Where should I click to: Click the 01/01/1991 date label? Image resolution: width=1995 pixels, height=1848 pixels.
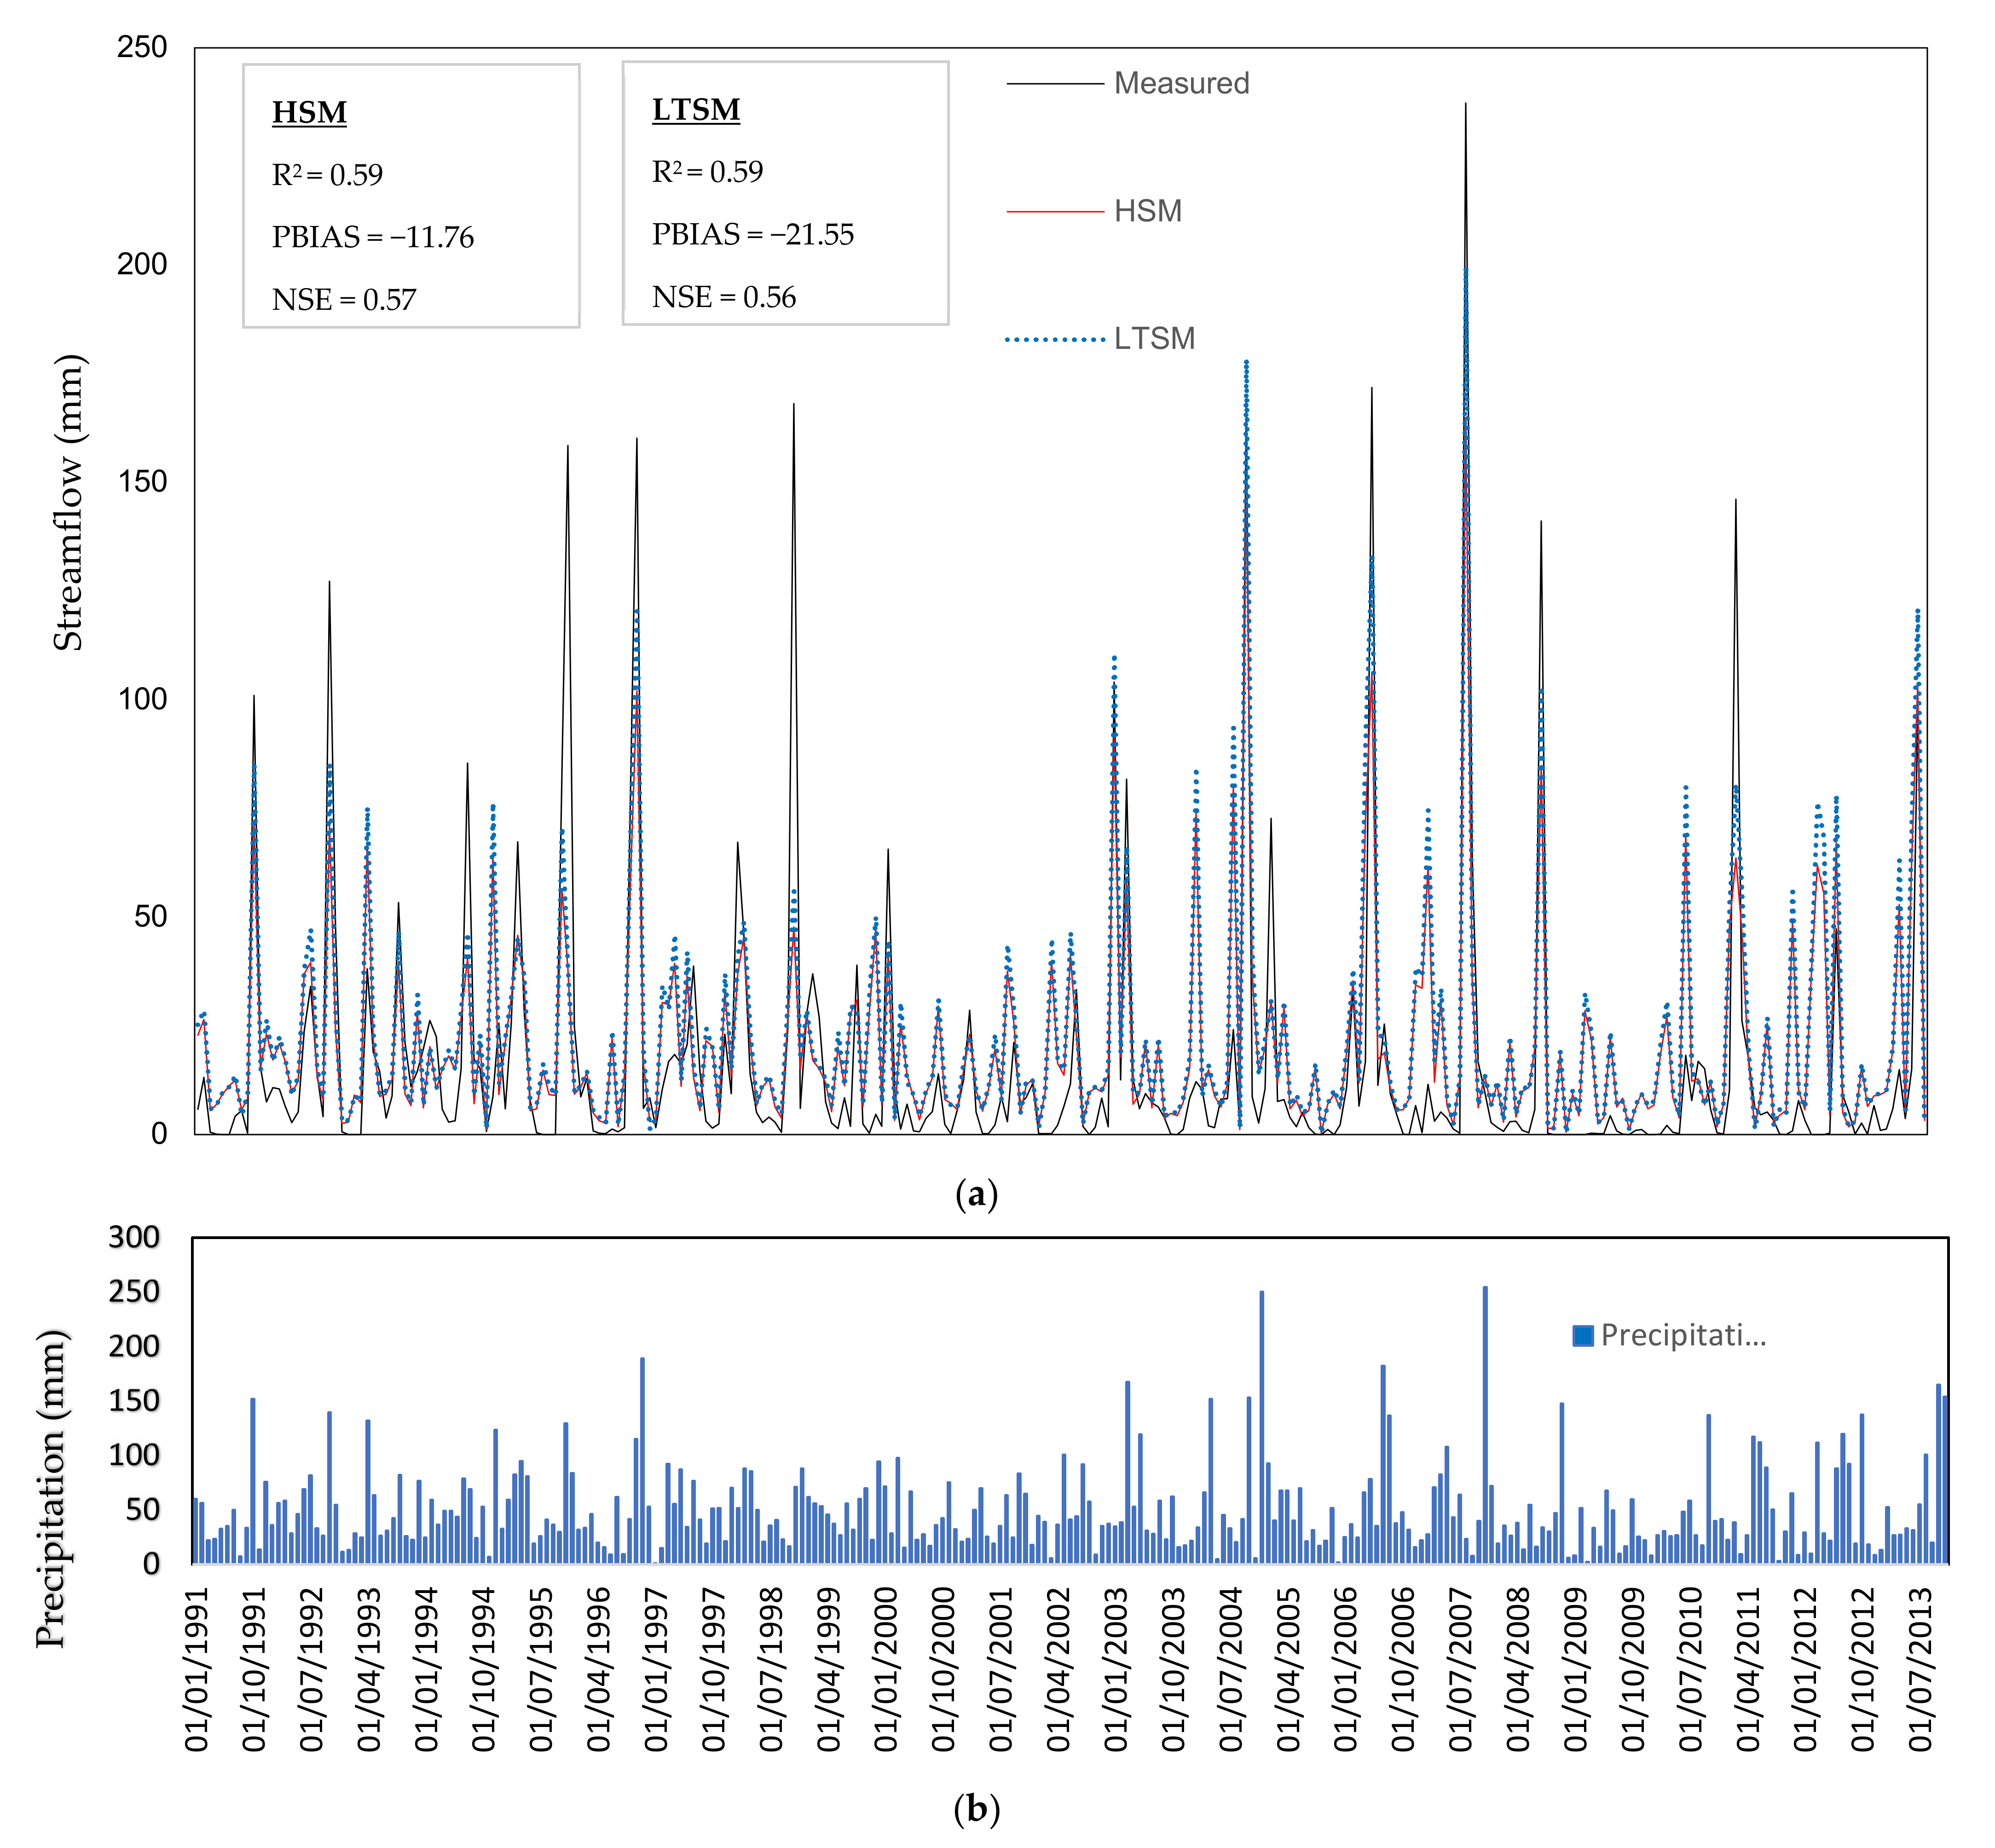coord(197,1669)
